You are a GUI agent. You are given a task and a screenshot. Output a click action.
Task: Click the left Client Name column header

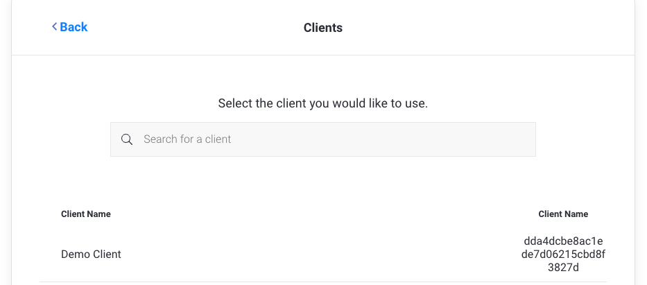pos(86,214)
